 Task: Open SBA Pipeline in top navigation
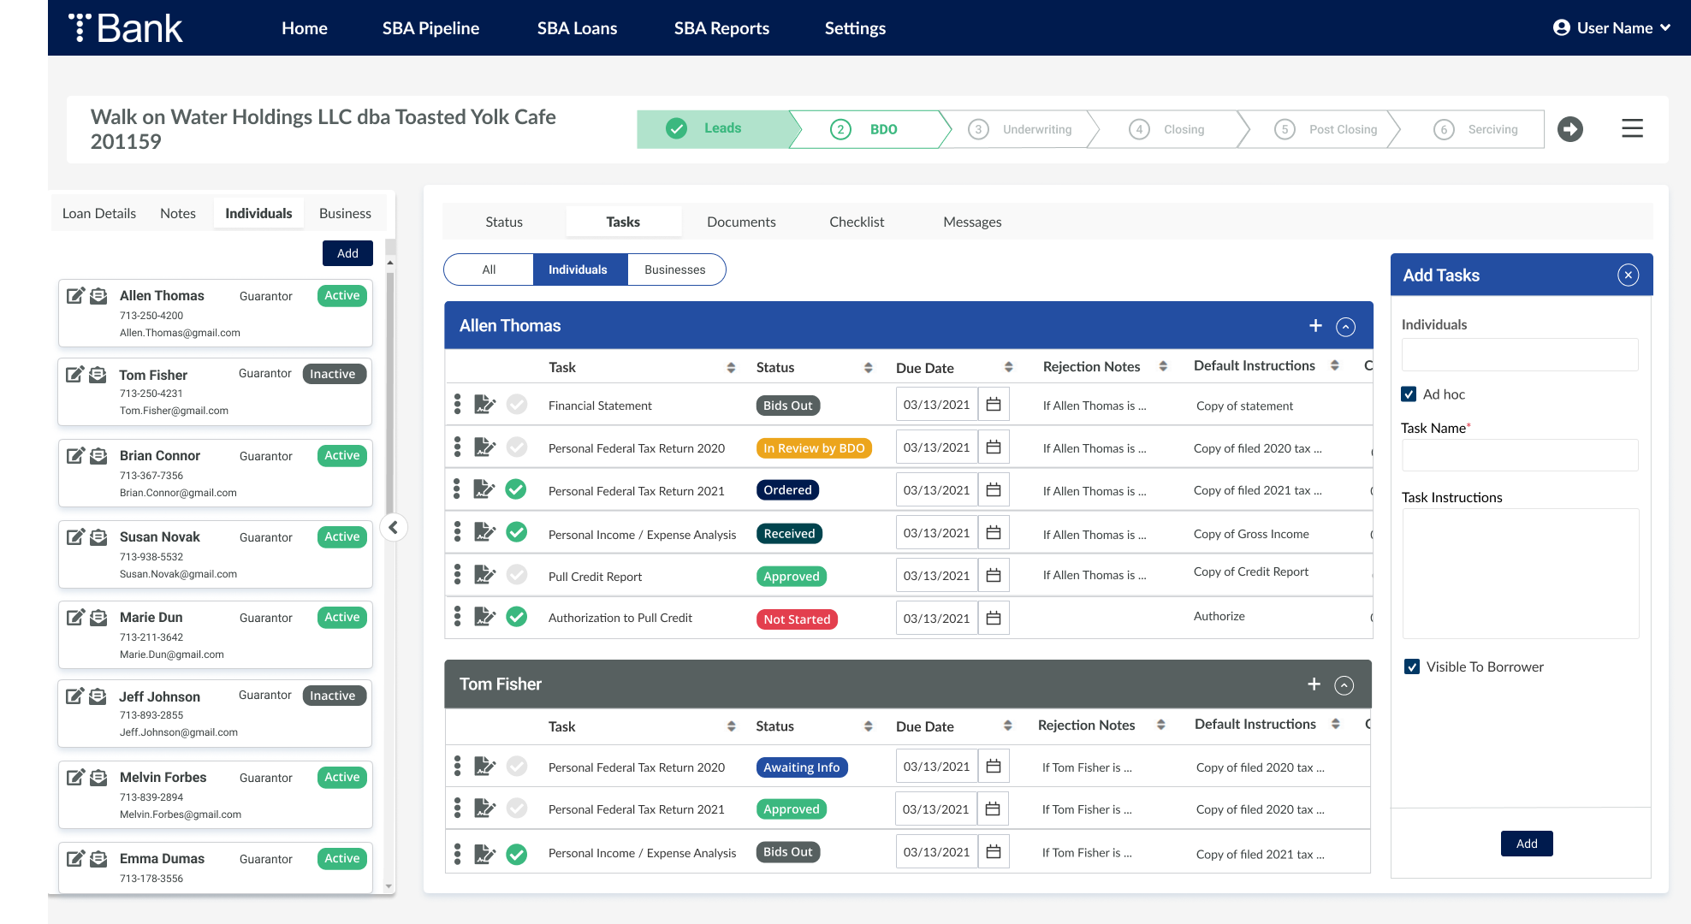[430, 28]
